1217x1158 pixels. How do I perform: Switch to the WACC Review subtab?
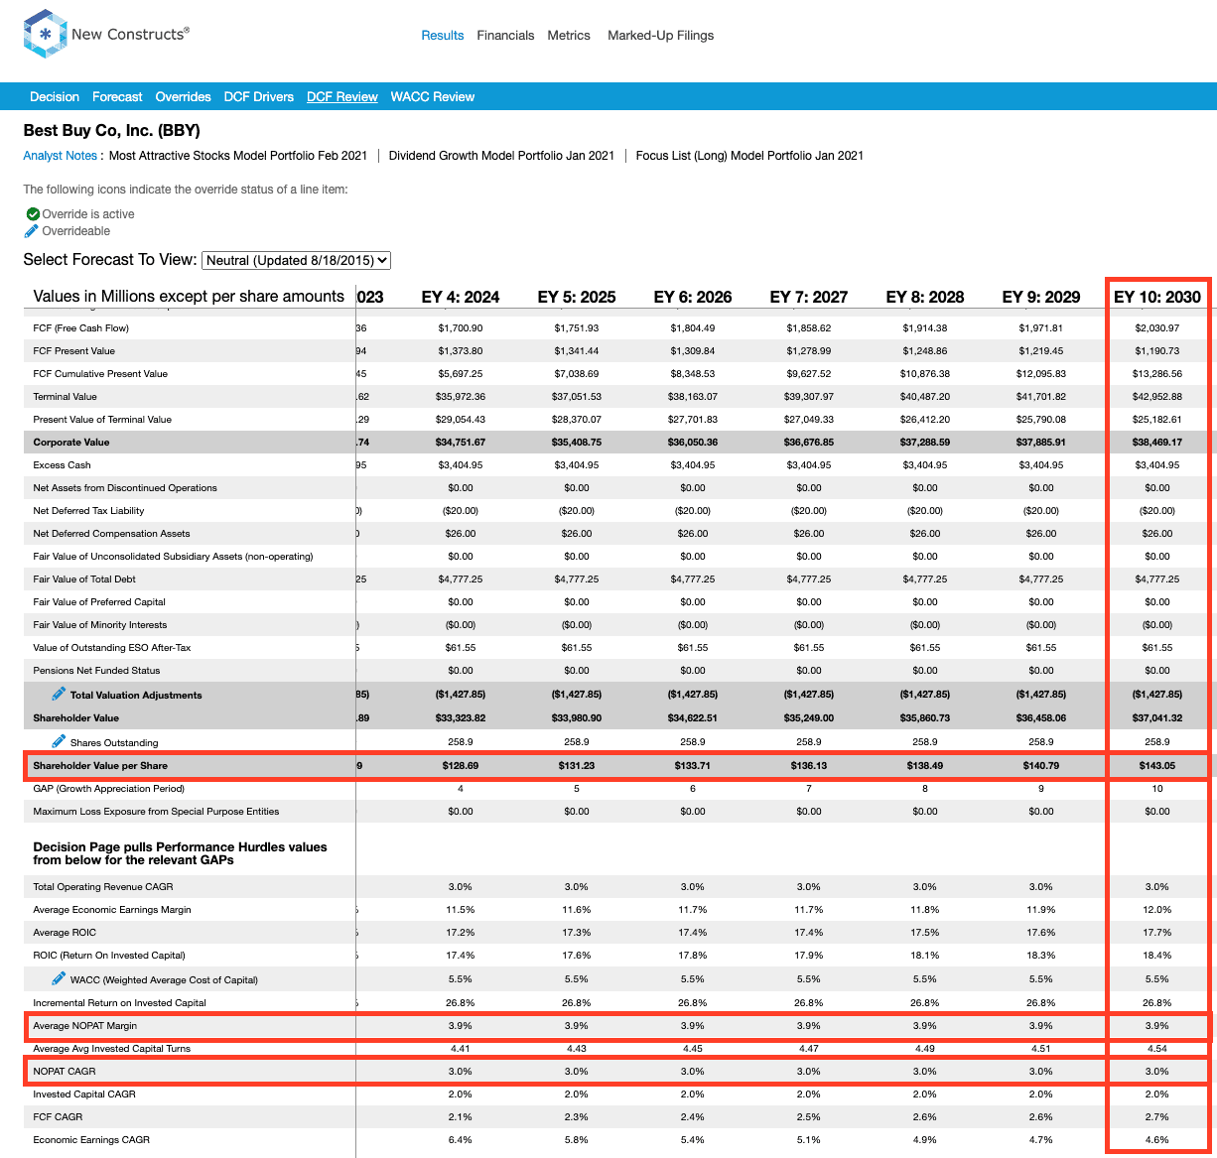(x=433, y=96)
